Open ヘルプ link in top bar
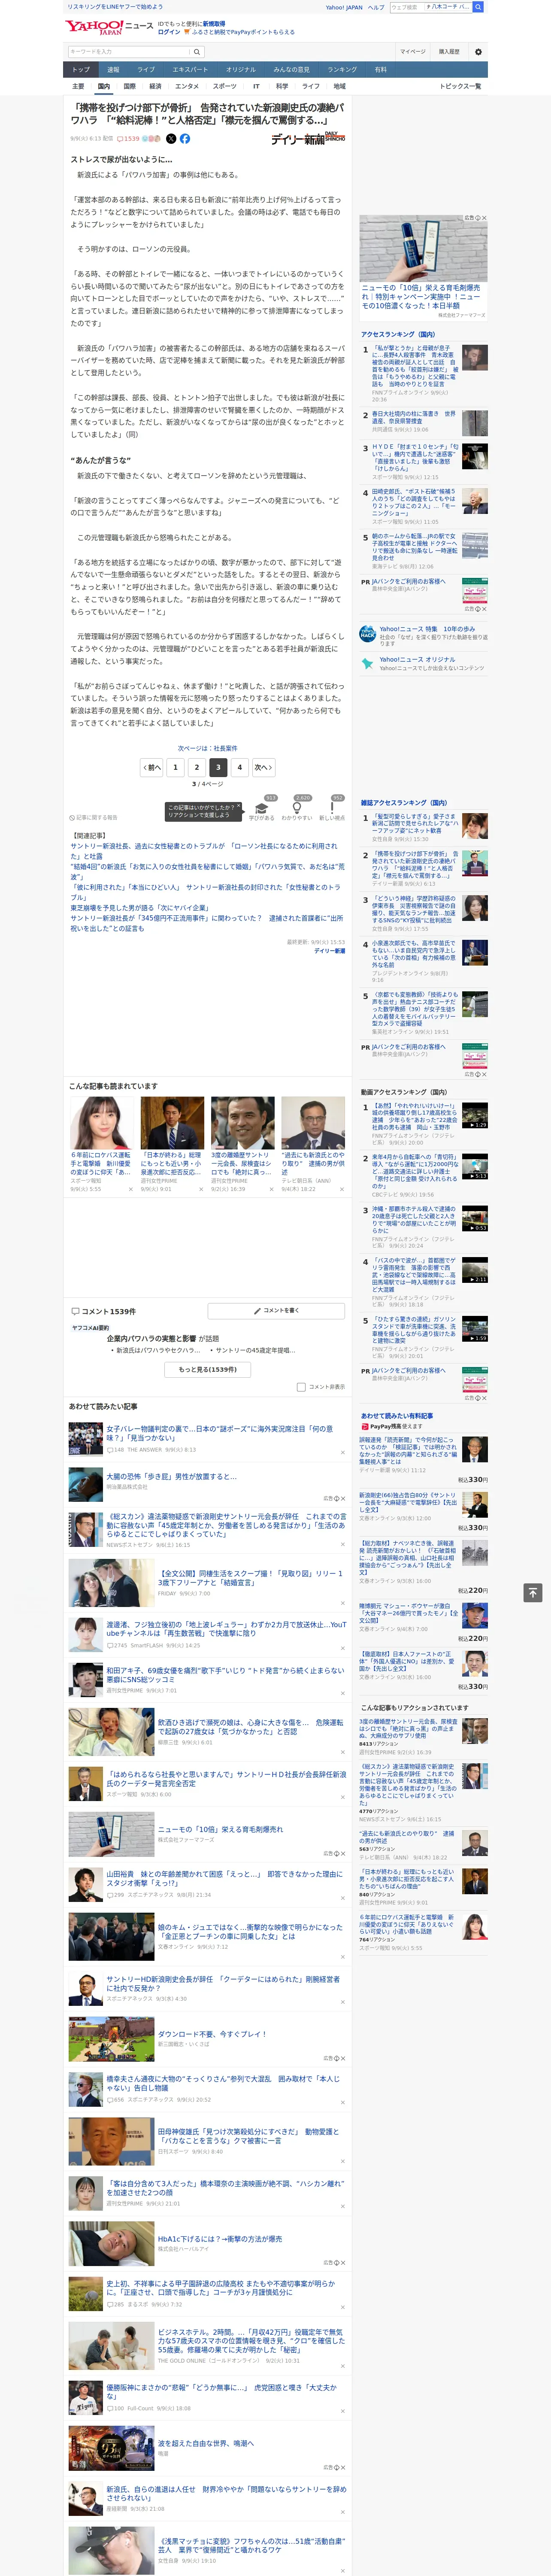Screen dimensions: 551x2576 (376, 7)
